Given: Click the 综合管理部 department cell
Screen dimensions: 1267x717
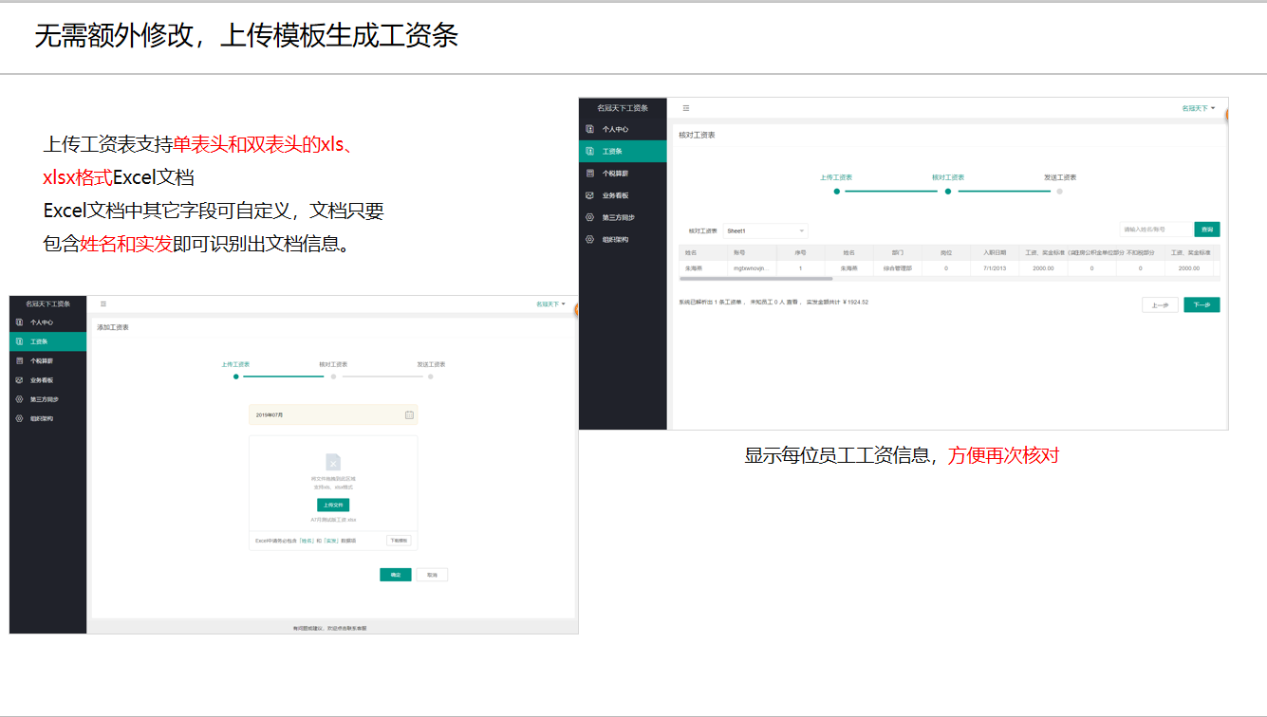Looking at the screenshot, I should pyautogui.click(x=898, y=268).
